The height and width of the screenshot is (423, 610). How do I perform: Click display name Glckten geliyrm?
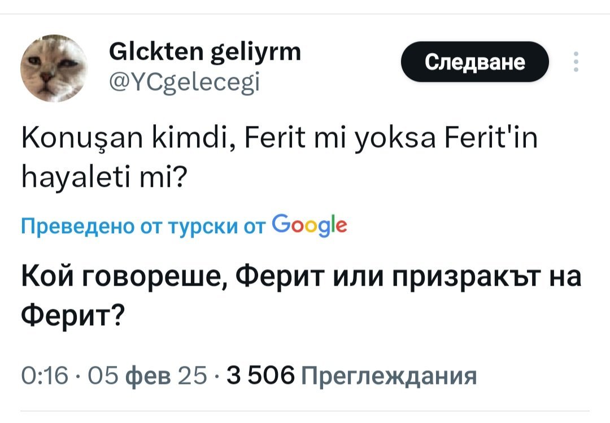click(x=203, y=53)
